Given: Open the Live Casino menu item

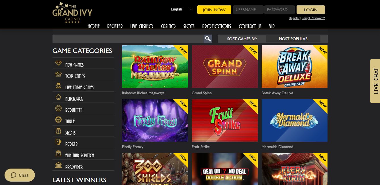Looking at the screenshot, I should 142,26.
